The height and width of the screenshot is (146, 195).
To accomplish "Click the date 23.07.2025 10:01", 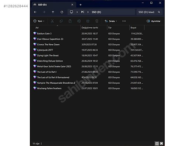I will [89, 88].
